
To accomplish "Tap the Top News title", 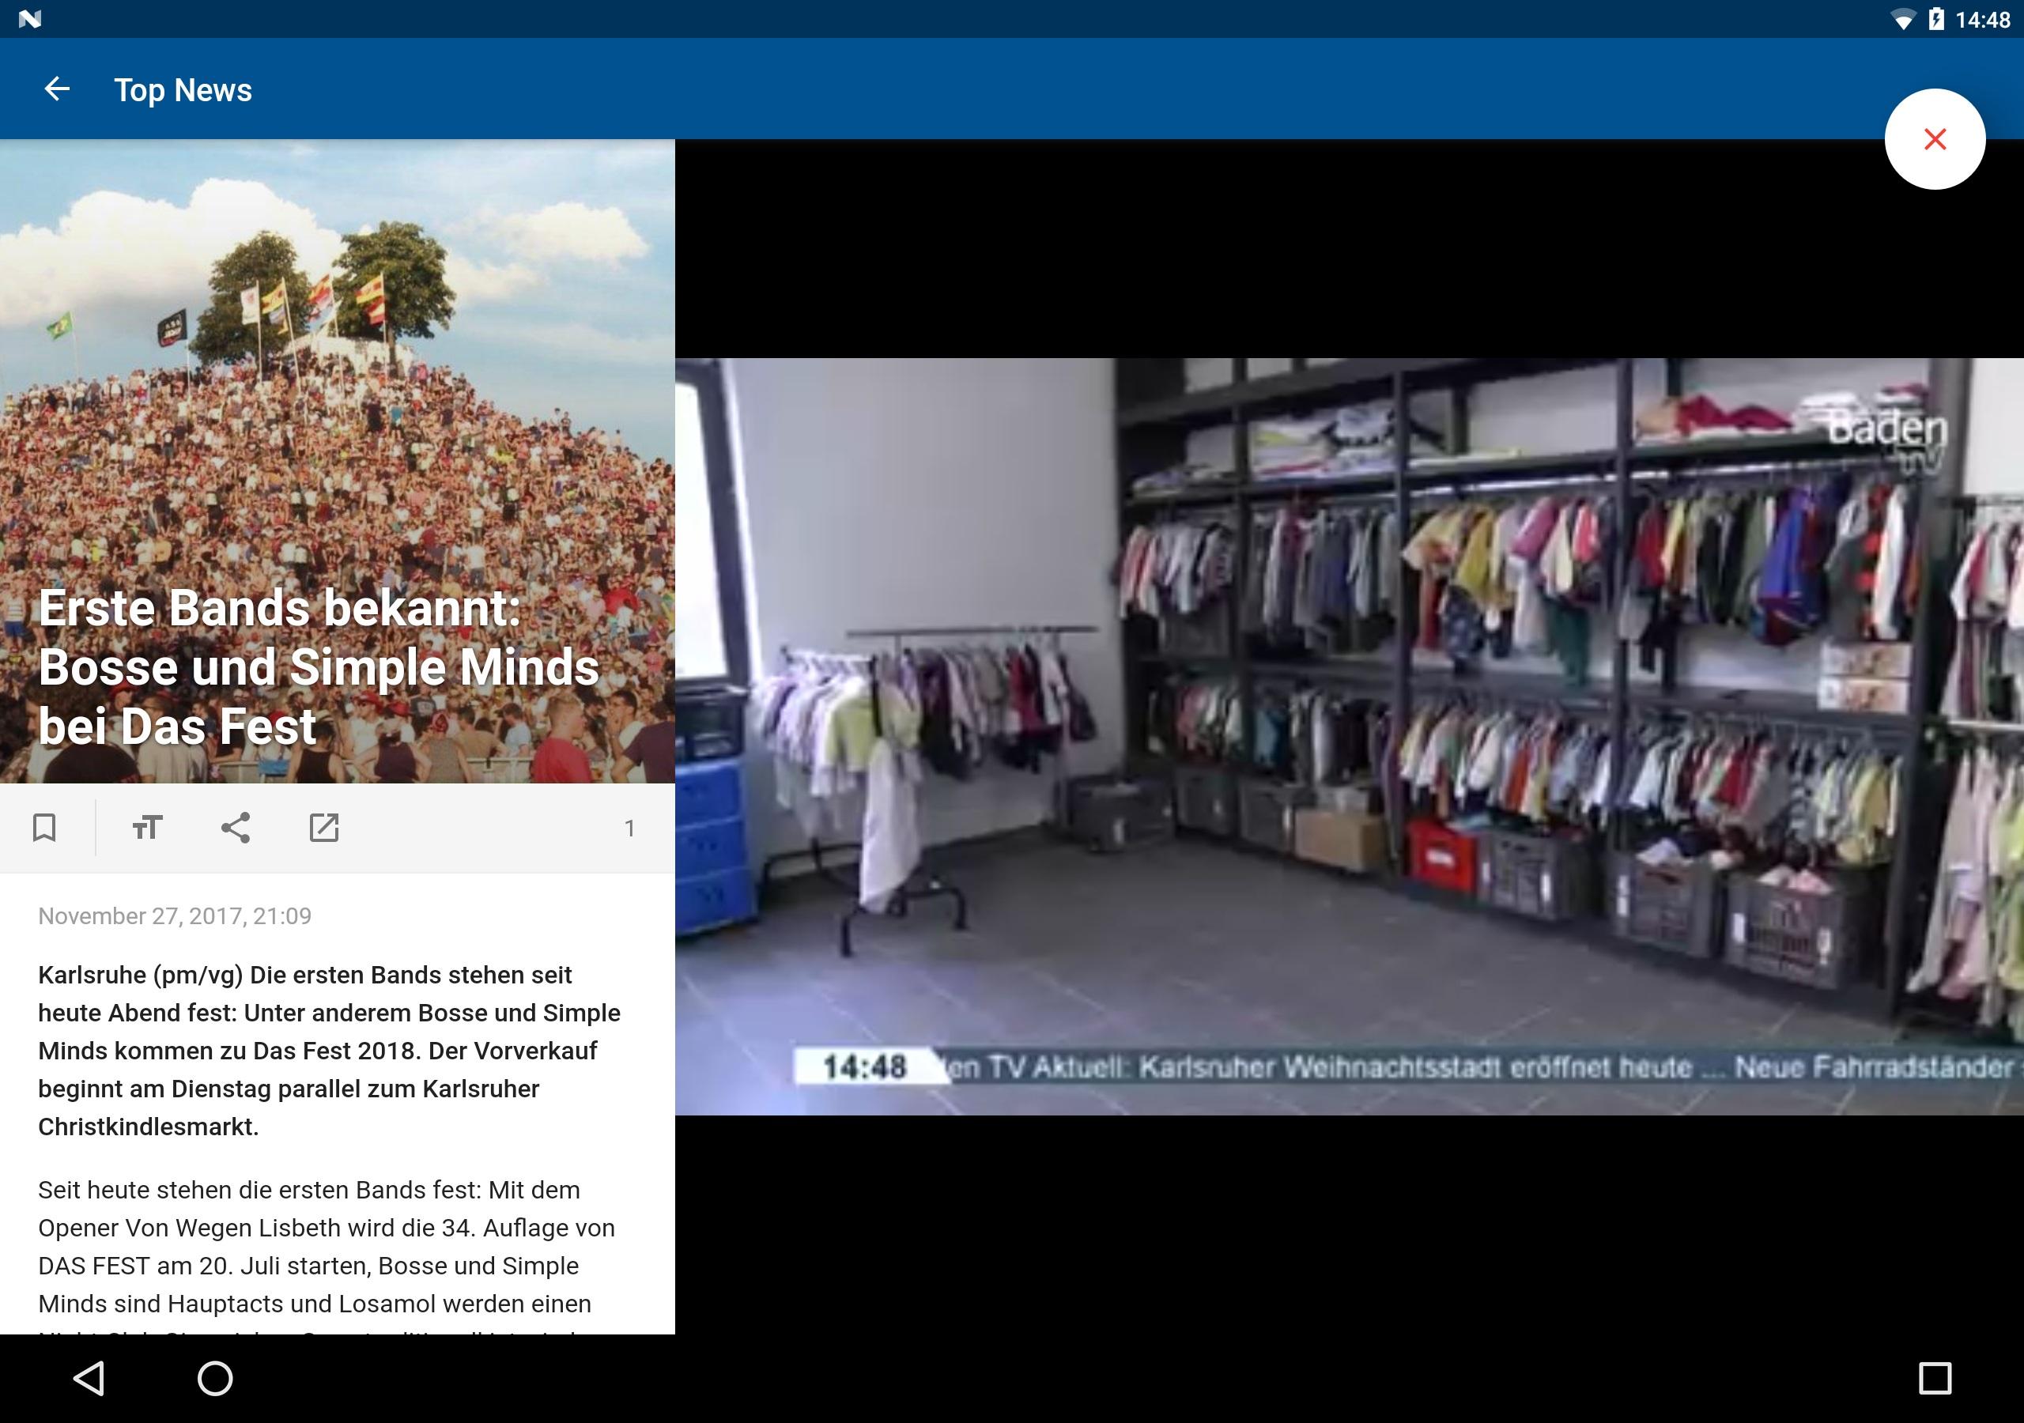I will tap(183, 90).
